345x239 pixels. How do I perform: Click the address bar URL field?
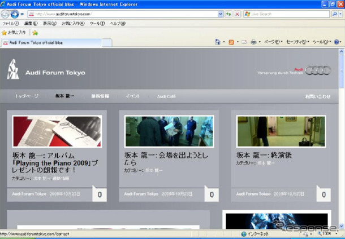pyautogui.click(x=123, y=14)
